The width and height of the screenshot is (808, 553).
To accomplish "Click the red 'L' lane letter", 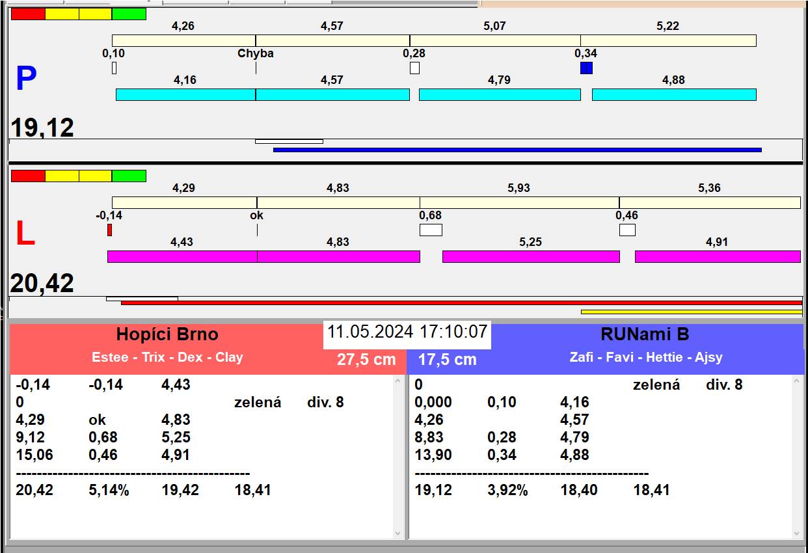I will (25, 234).
